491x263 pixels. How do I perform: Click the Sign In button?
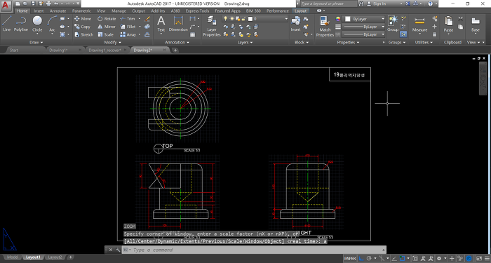tap(377, 4)
